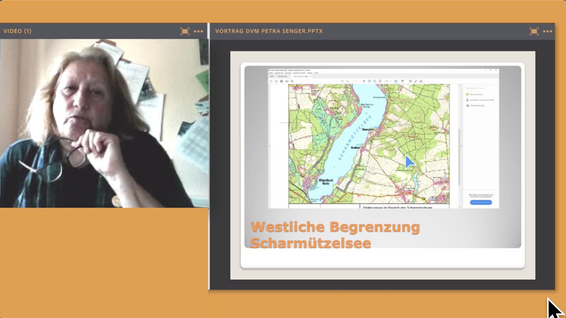Click the pen highlight icon in Acrobat toolbar
566x318 pixels.
(415, 81)
